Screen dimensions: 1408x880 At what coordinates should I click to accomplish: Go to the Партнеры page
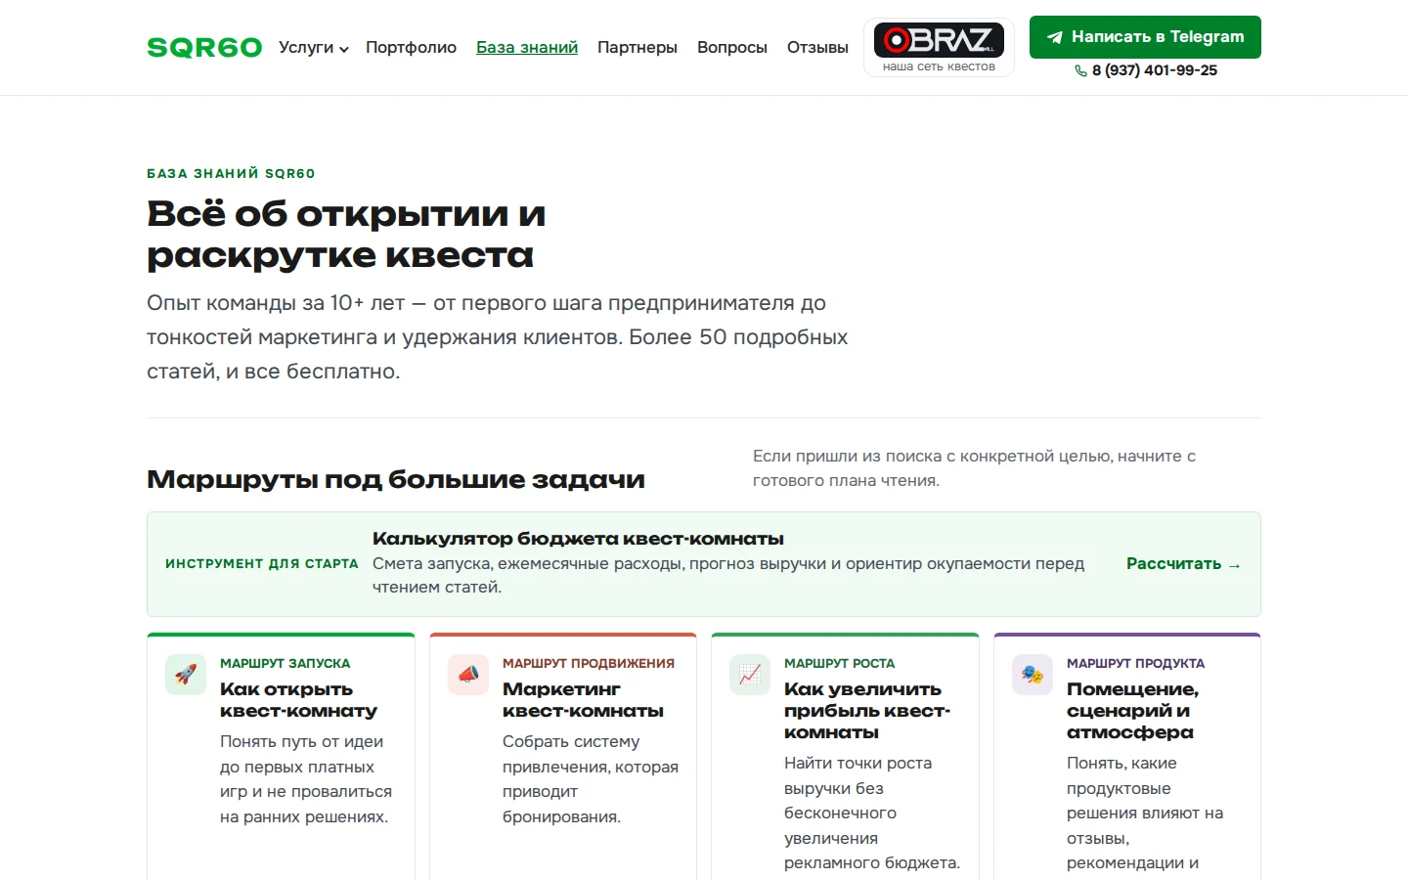(x=638, y=47)
